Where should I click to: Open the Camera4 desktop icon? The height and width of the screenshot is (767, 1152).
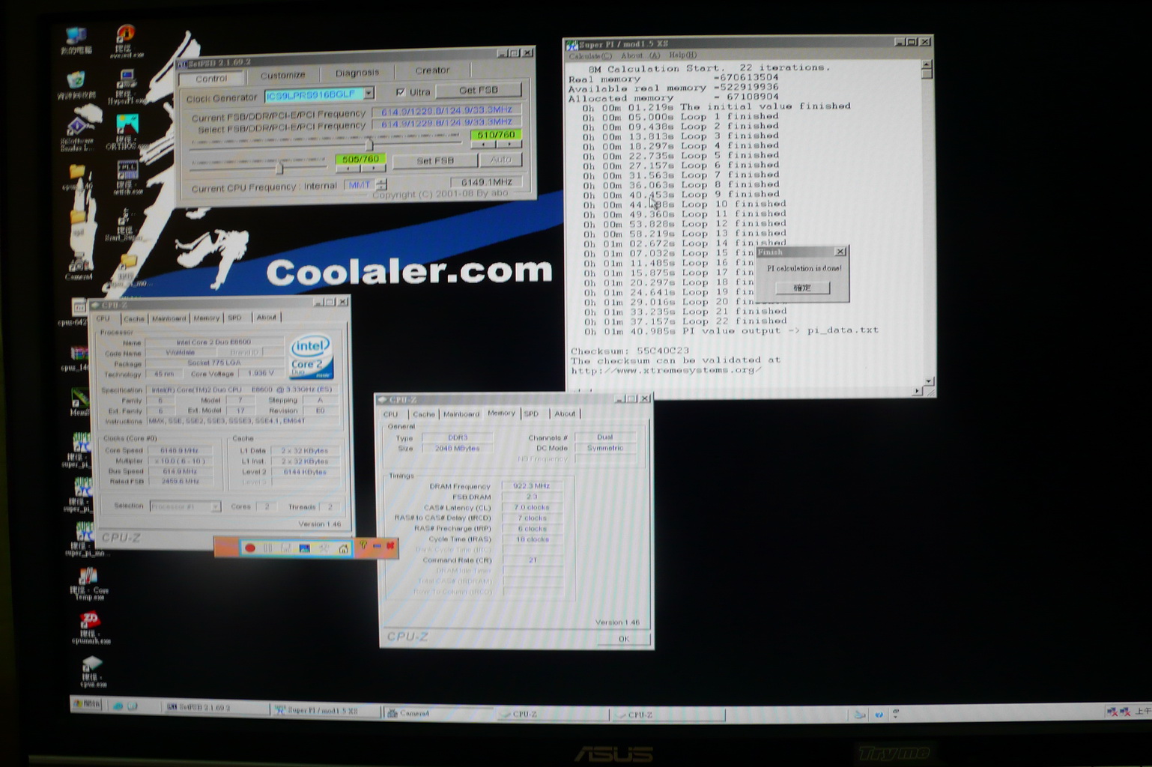[78, 268]
